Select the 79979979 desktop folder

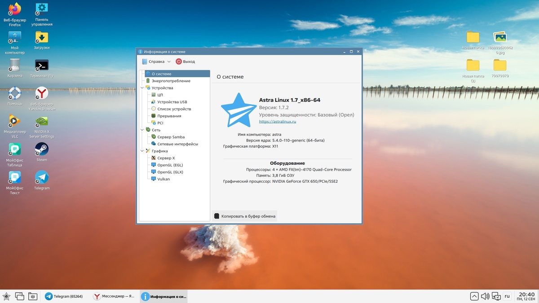[x=500, y=66]
